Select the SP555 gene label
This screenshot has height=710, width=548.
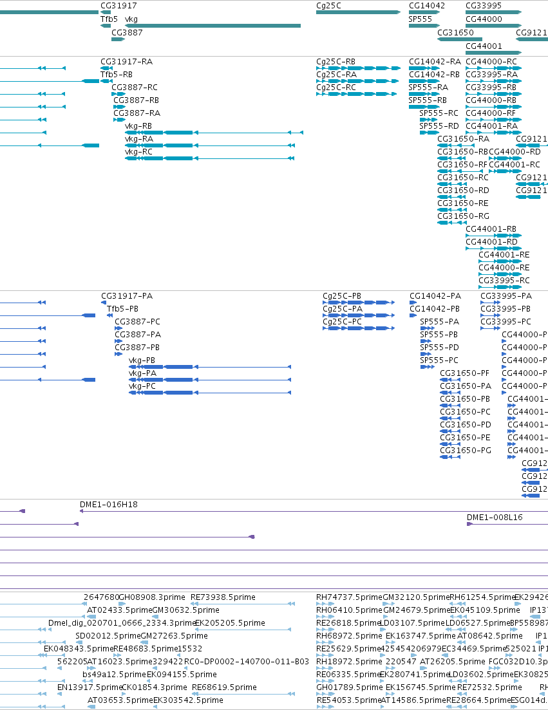coord(420,19)
